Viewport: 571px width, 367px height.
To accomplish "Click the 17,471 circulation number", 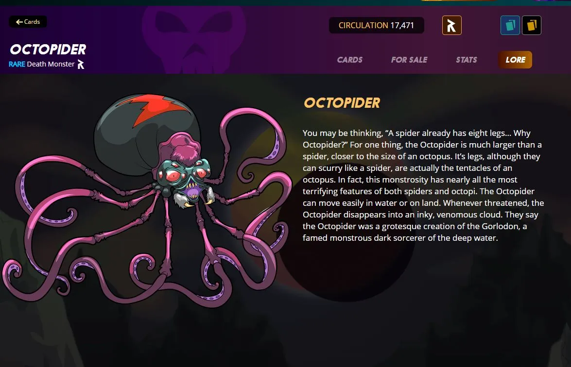I will pyautogui.click(x=402, y=25).
